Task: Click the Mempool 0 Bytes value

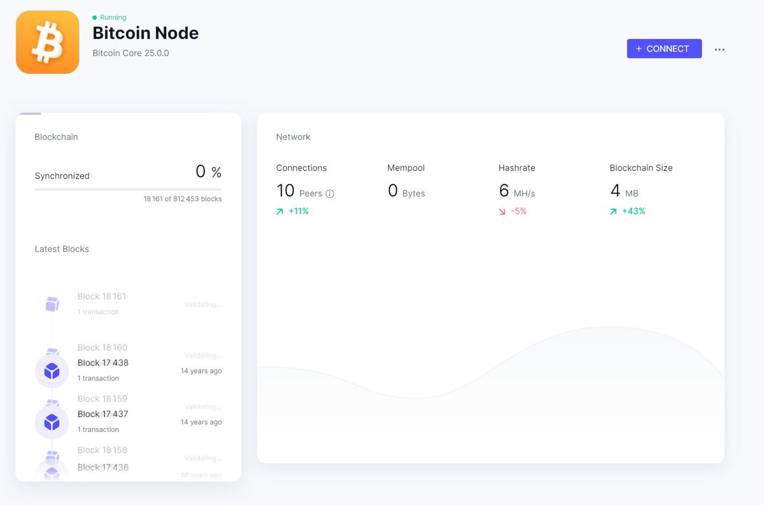Action: (406, 191)
